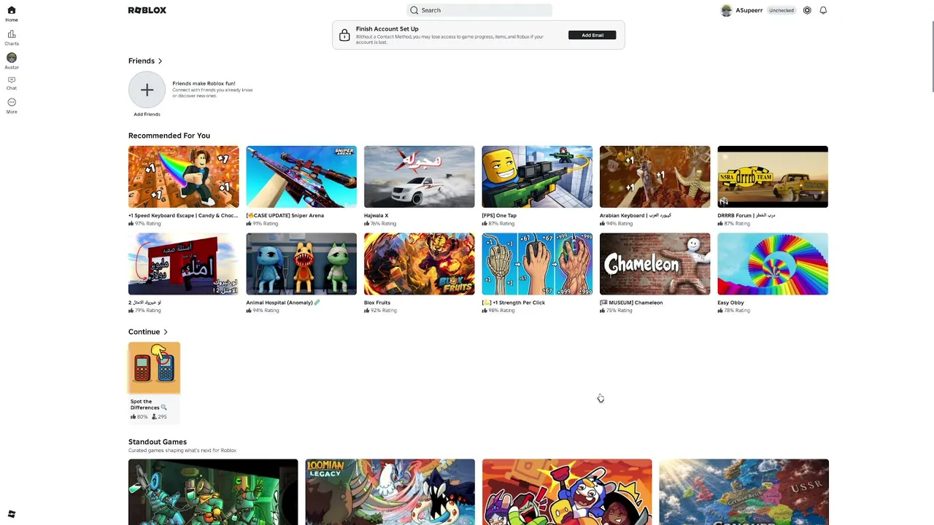
Task: Click the 'Blox Fruits' game title
Action: 377,303
